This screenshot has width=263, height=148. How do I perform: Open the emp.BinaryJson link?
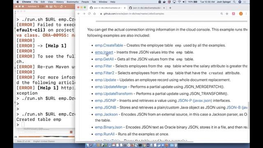tap(108, 127)
